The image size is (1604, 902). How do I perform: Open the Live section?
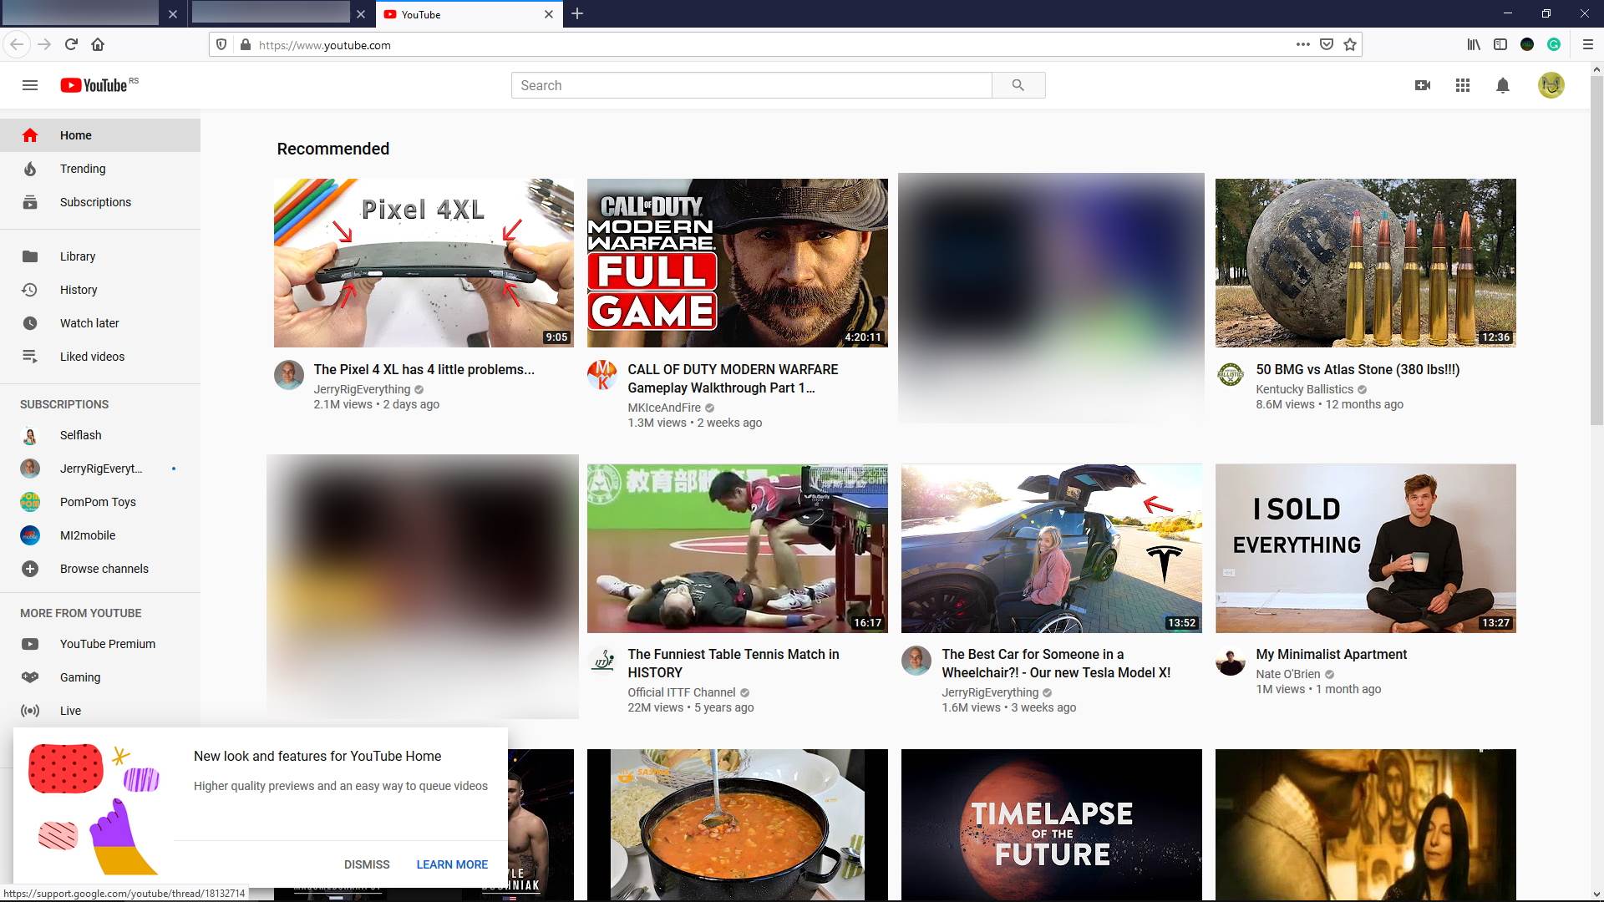click(x=71, y=711)
